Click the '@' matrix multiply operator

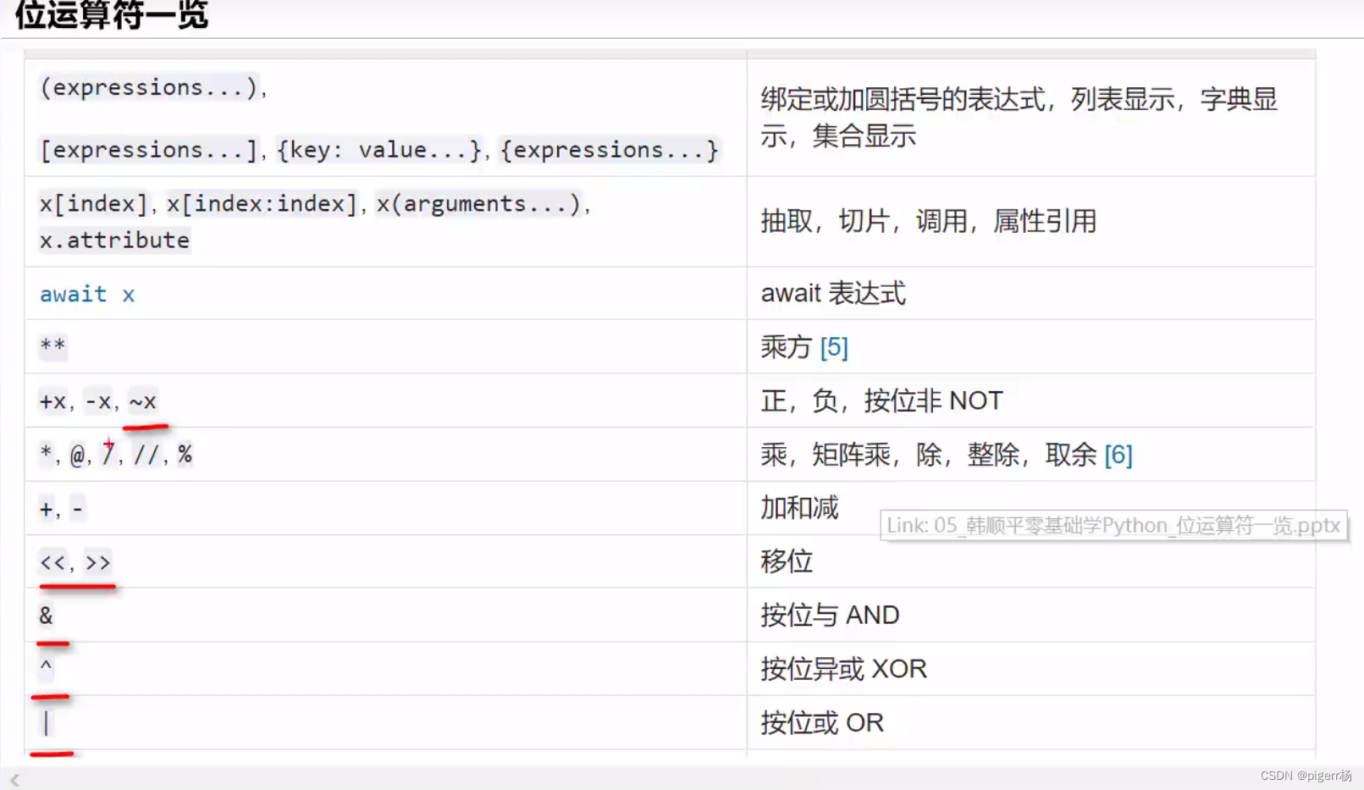(x=77, y=456)
